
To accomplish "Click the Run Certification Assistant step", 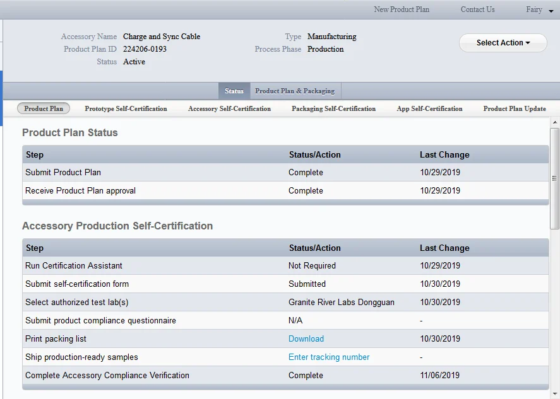I will [74, 265].
